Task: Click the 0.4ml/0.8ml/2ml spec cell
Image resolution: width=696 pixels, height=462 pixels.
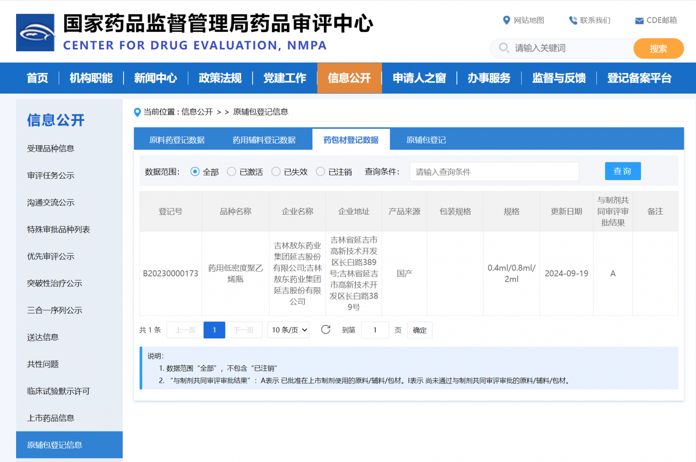Action: (x=512, y=273)
